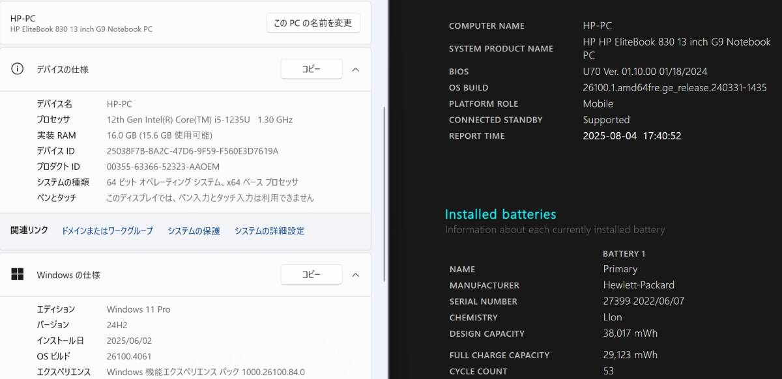Select the Windows Feature Experience Pack text
Screen dimensions: 782x379
[206, 372]
